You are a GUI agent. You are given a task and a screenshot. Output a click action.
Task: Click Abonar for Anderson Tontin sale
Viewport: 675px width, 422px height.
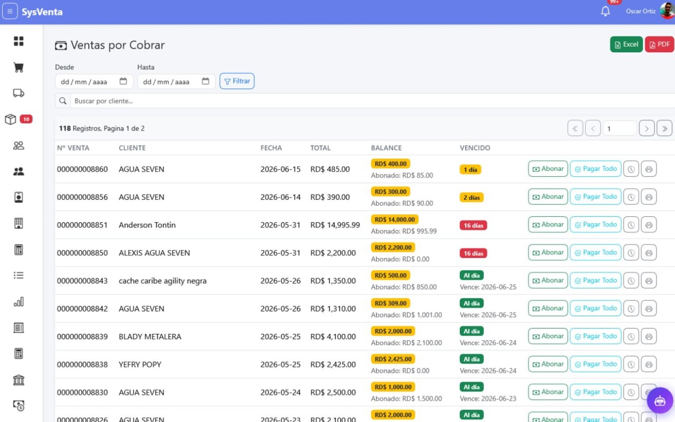548,225
